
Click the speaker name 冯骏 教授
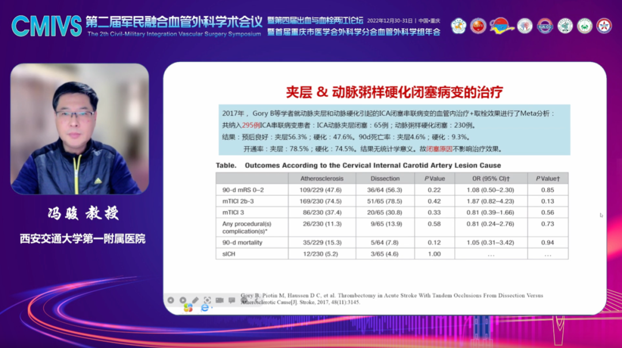click(x=84, y=213)
